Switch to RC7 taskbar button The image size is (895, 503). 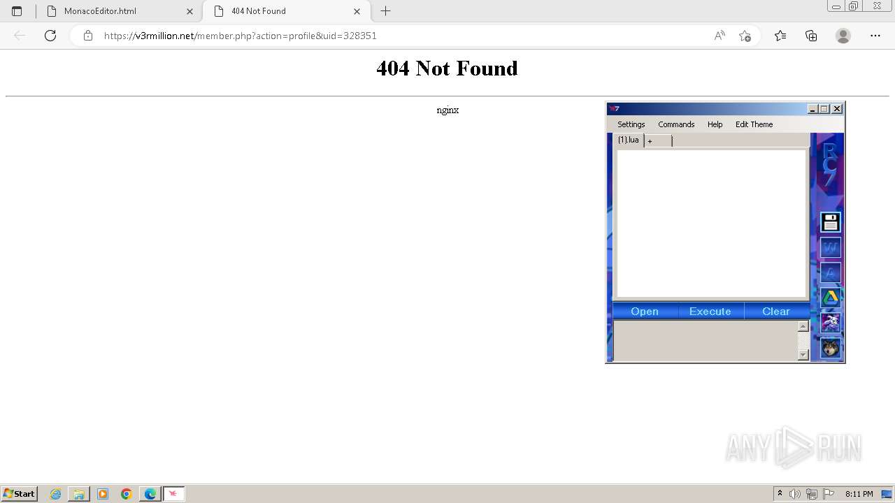174,494
